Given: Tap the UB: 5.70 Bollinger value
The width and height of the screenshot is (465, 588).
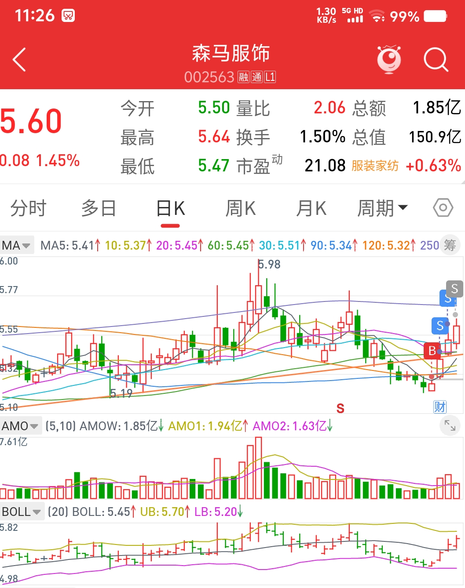Looking at the screenshot, I should click(x=165, y=512).
